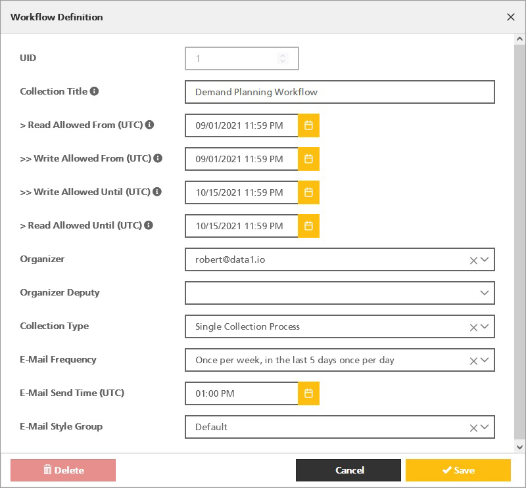The image size is (526, 488).
Task: Click the Delete button
Action: click(63, 470)
